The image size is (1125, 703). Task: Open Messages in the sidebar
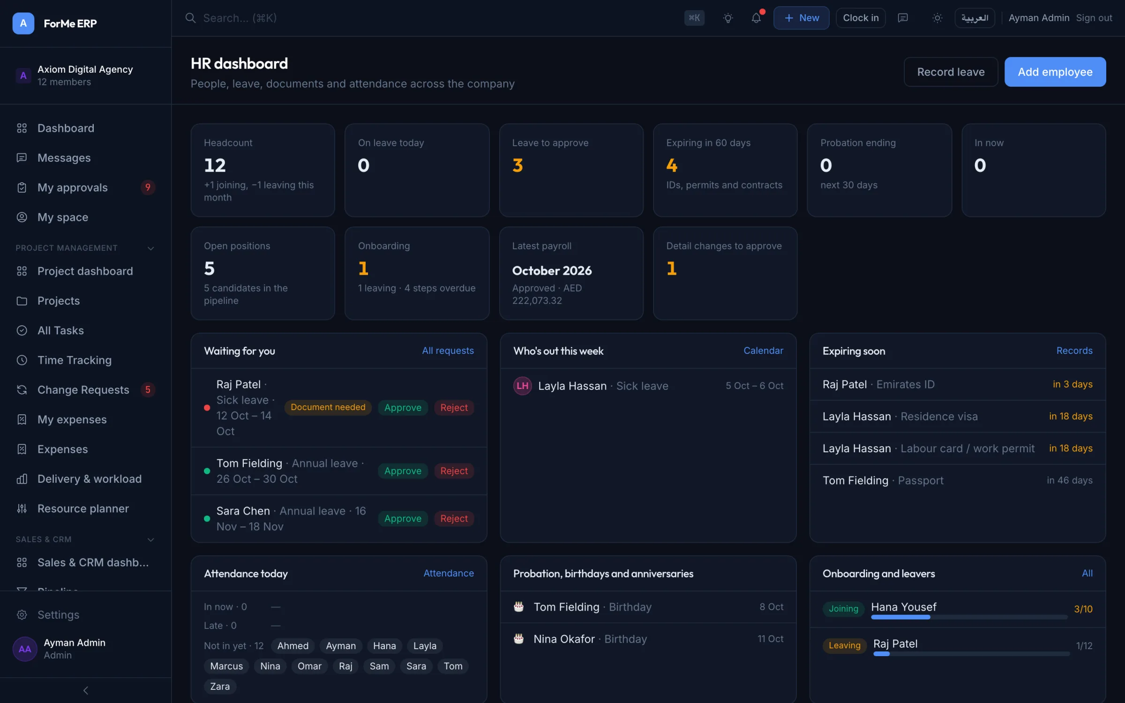click(85, 157)
